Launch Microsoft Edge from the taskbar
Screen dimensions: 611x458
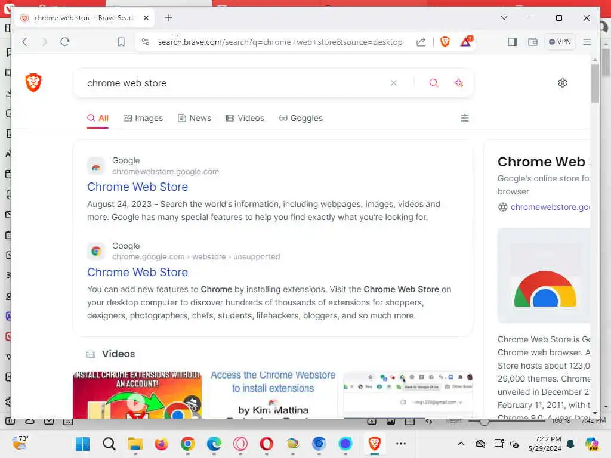coord(214,444)
